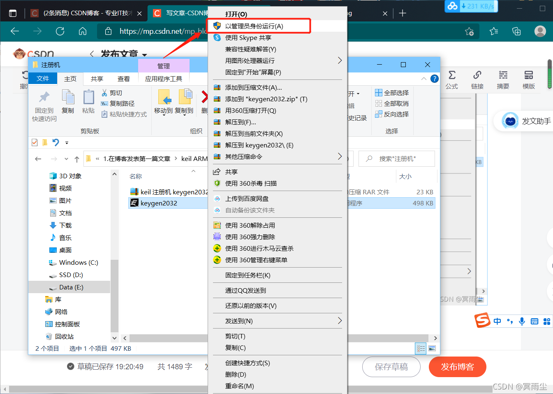
Task: Switch to the 共享 ribbon tab
Action: [97, 79]
